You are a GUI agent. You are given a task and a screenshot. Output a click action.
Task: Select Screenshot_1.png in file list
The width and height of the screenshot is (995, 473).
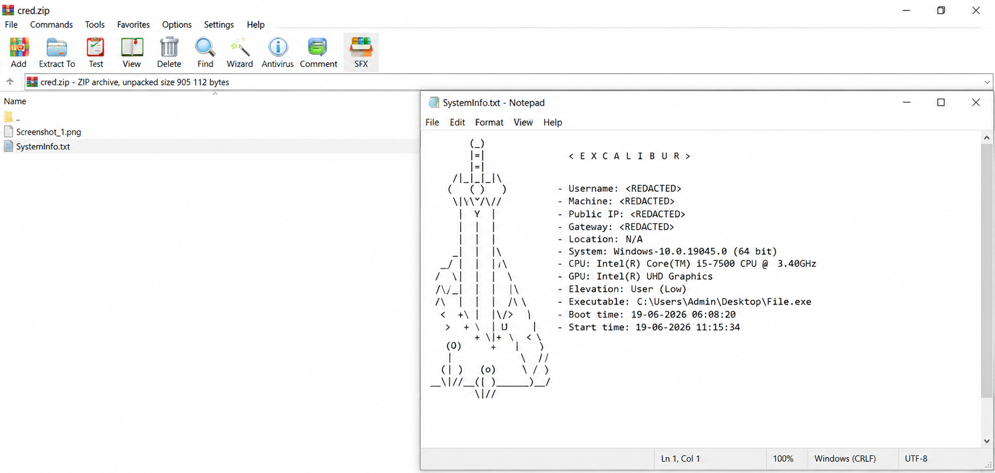click(x=49, y=132)
